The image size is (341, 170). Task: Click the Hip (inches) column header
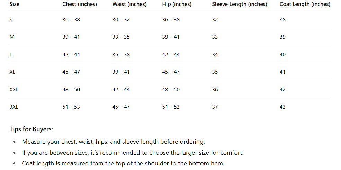point(177,5)
